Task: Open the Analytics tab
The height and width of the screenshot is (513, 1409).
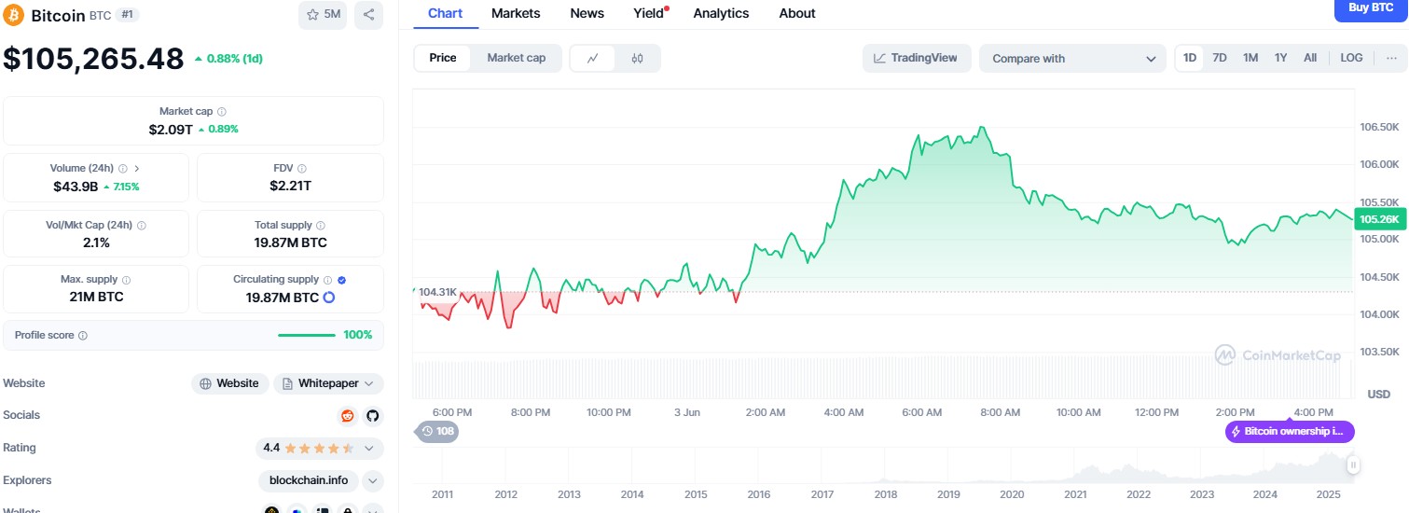Action: point(721,13)
